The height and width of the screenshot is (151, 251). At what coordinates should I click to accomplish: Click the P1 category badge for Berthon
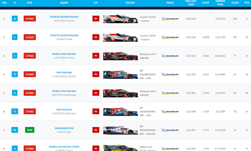[x=96, y=93]
